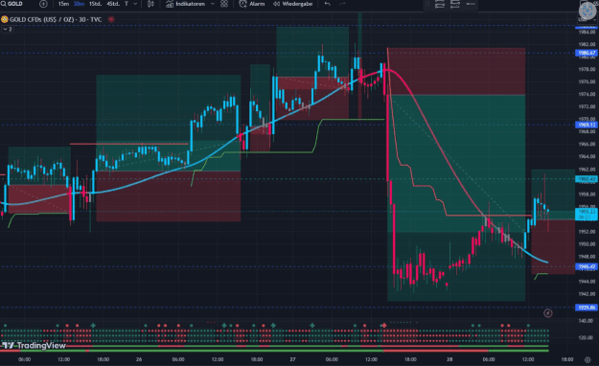Click the 1944.00 price scale value
Image resolution: width=599 pixels, height=366 pixels.
(x=587, y=281)
